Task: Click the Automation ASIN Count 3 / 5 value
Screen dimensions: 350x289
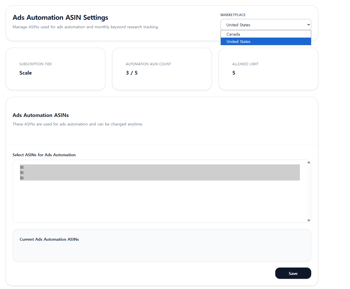Action: pos(132,73)
